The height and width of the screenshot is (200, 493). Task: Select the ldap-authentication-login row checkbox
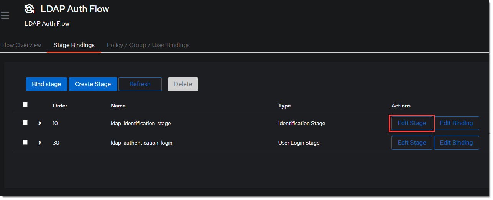[x=25, y=142]
